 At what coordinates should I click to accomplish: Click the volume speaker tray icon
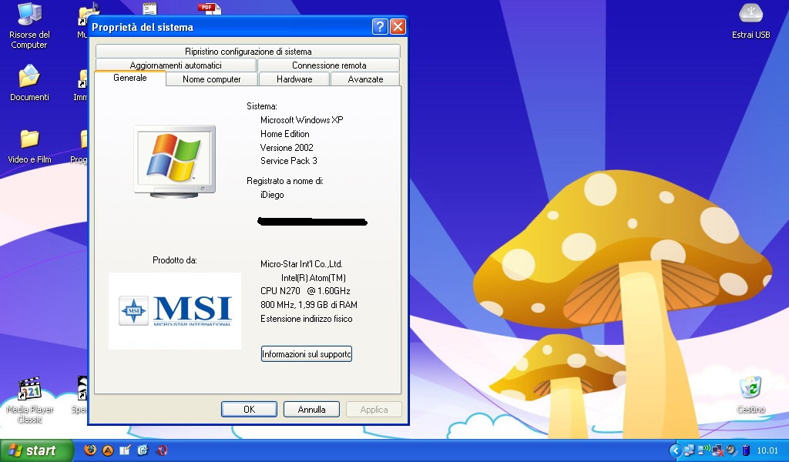click(x=731, y=450)
